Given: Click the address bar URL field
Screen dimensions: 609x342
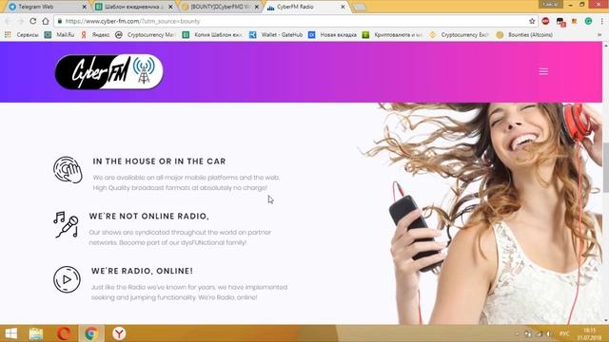Looking at the screenshot, I should pos(295,21).
